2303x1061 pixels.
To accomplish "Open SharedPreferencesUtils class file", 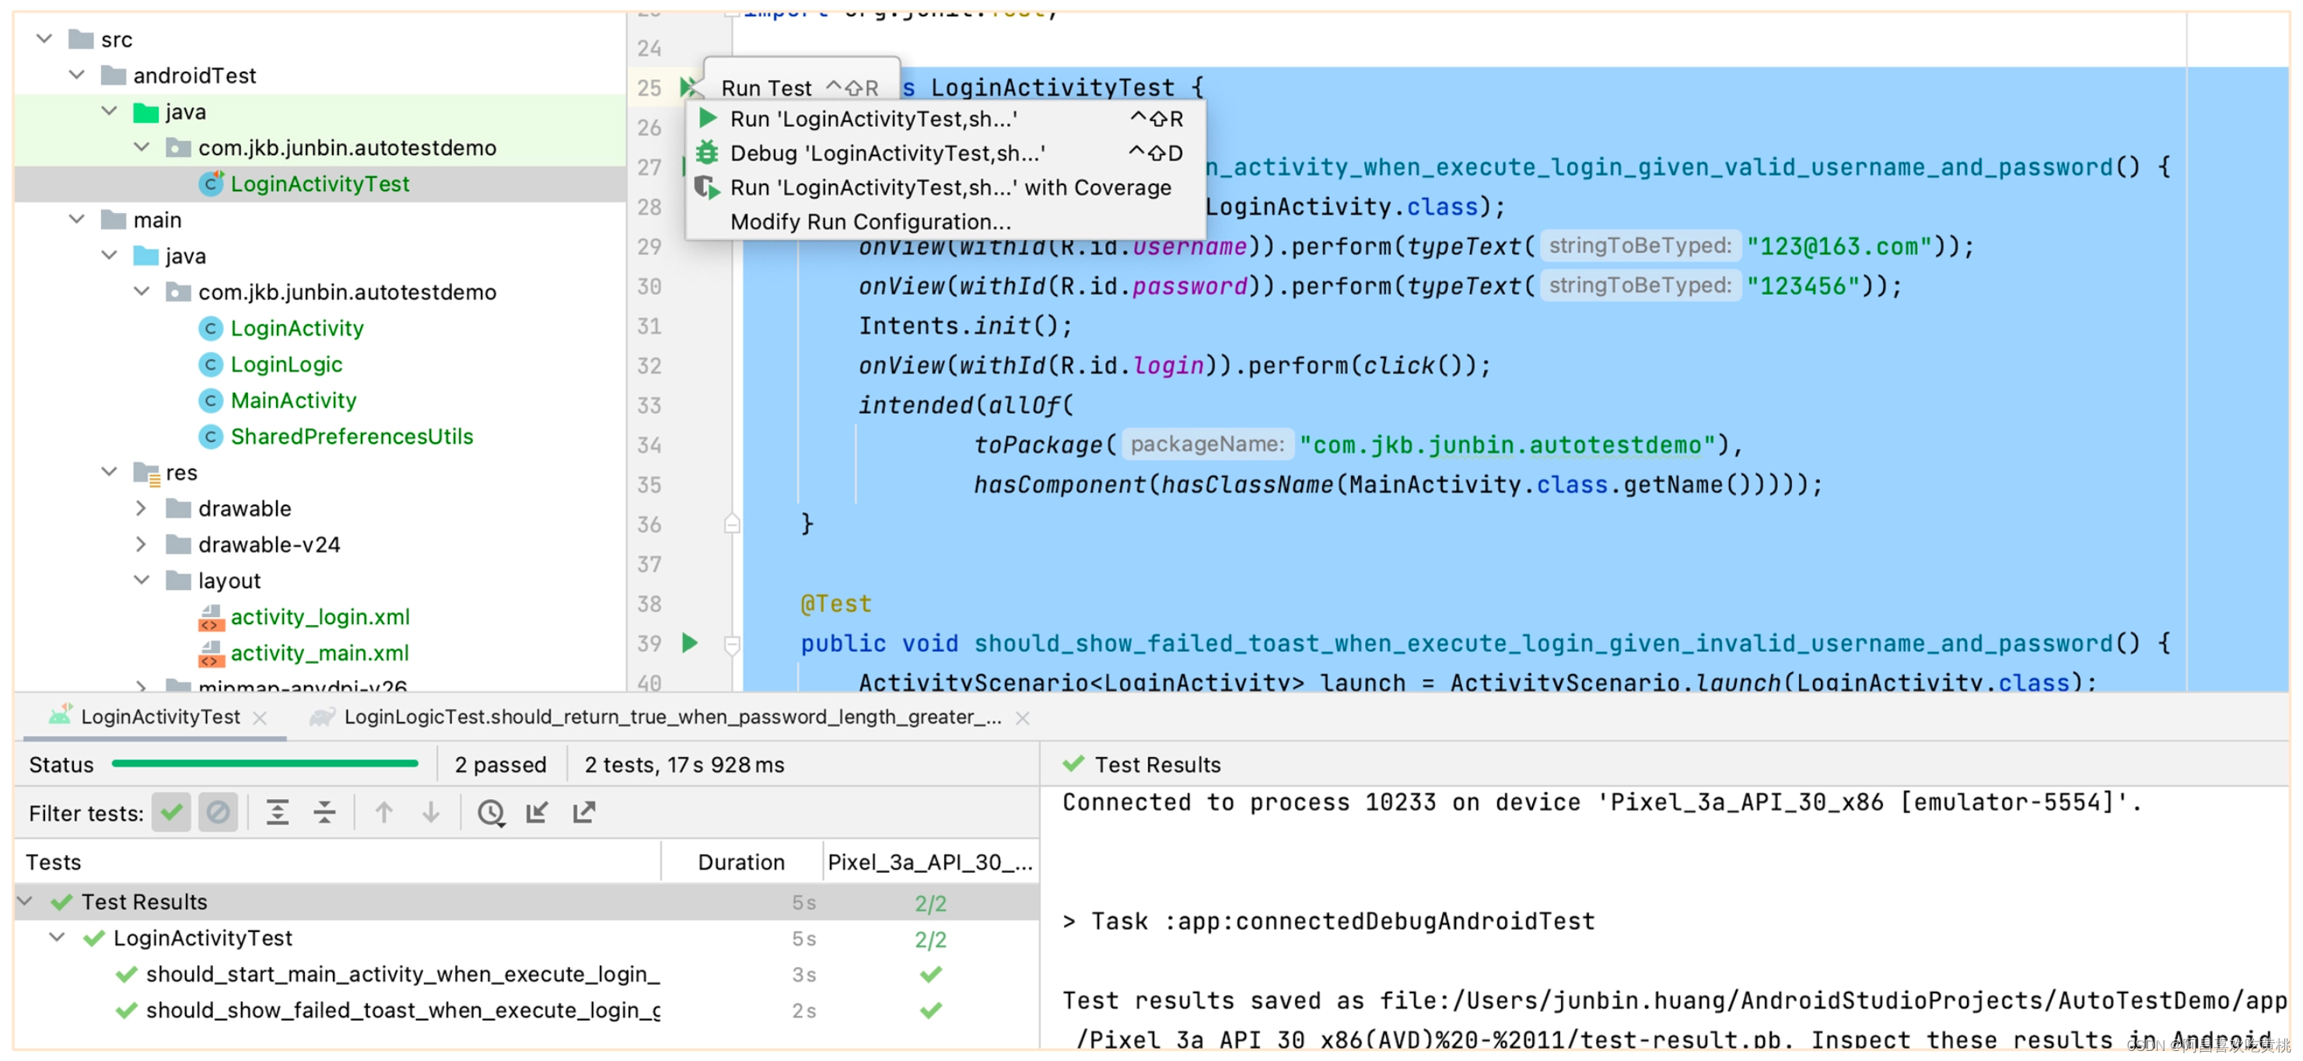I will 352,437.
